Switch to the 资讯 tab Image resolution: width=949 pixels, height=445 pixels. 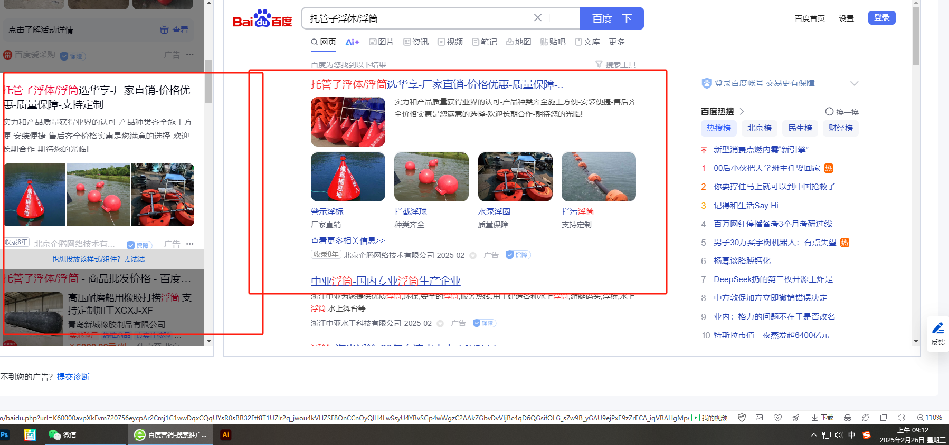tap(416, 42)
